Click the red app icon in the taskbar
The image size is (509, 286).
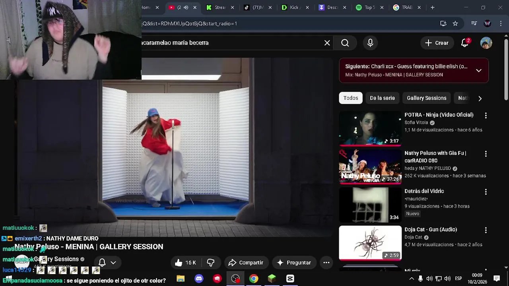tap(217, 279)
